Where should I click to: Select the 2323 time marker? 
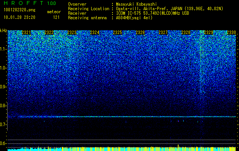(72, 32)
